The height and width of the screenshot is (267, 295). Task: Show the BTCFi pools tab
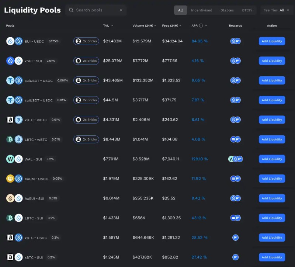point(247,10)
